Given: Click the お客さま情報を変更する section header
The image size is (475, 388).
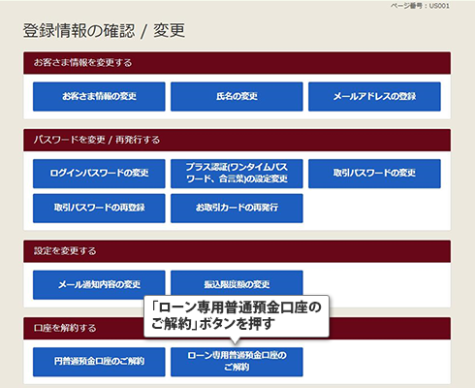Looking at the screenshot, I should (x=237, y=63).
